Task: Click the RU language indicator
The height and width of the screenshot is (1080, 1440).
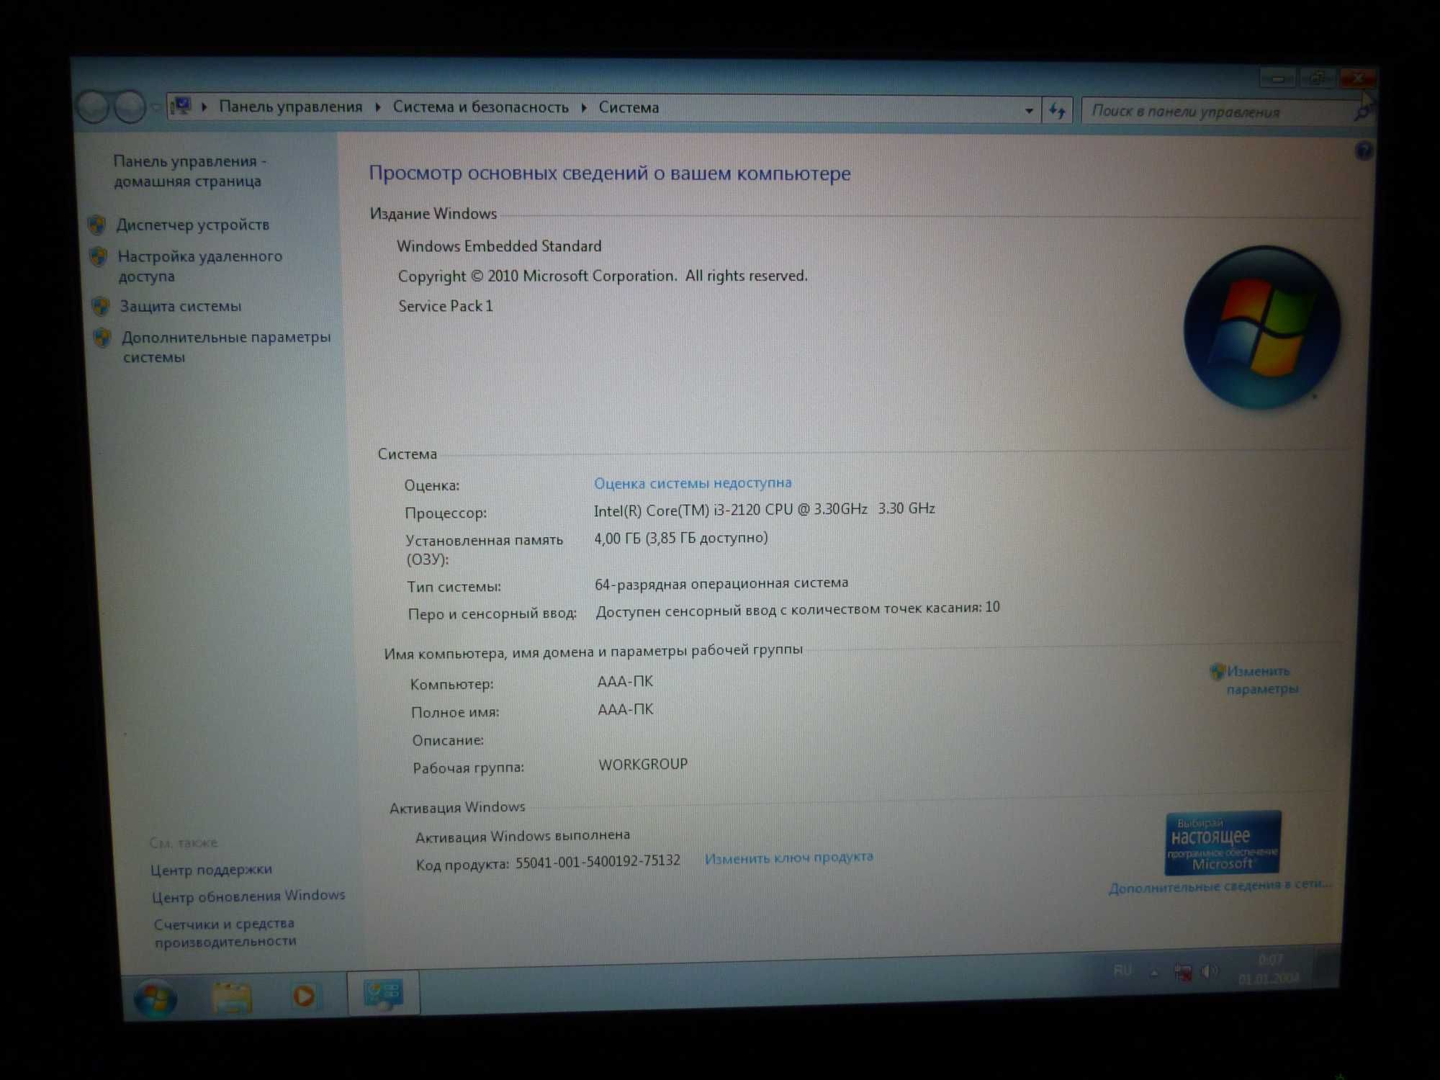Action: click(1122, 971)
